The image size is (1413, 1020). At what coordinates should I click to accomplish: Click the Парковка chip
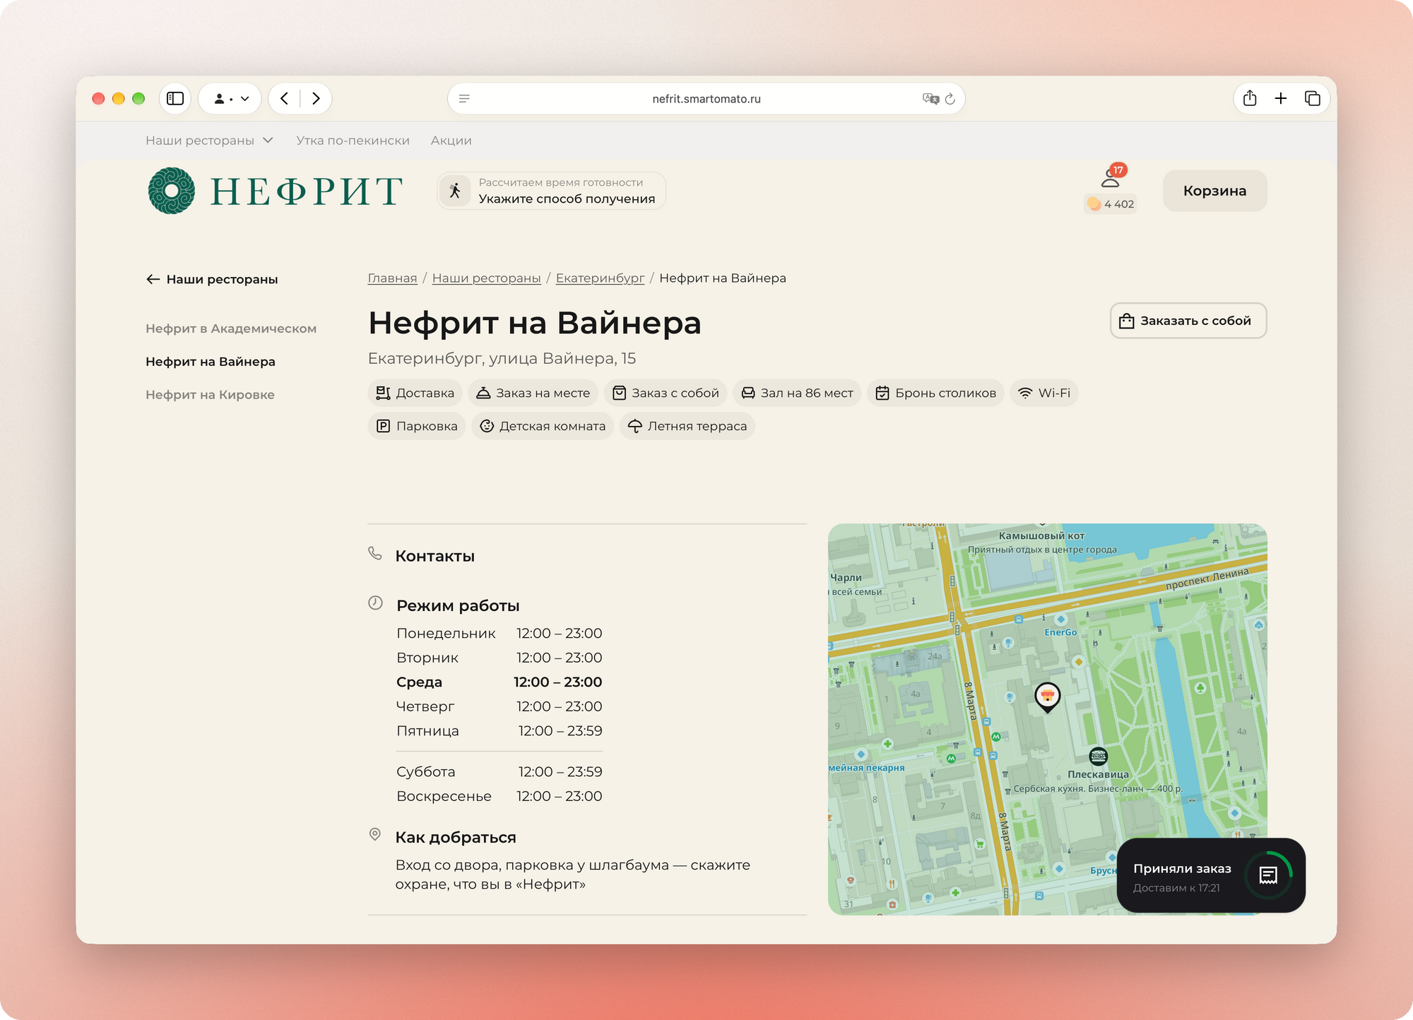(417, 427)
